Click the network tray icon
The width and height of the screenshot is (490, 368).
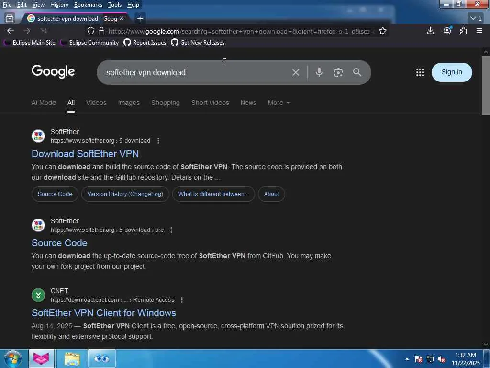(430, 359)
